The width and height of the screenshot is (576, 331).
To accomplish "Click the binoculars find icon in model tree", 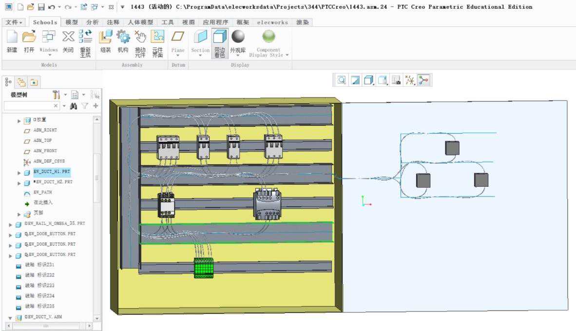I will point(74,106).
